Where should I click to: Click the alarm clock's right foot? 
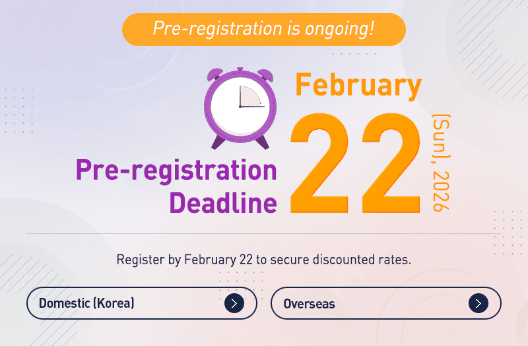click(263, 141)
